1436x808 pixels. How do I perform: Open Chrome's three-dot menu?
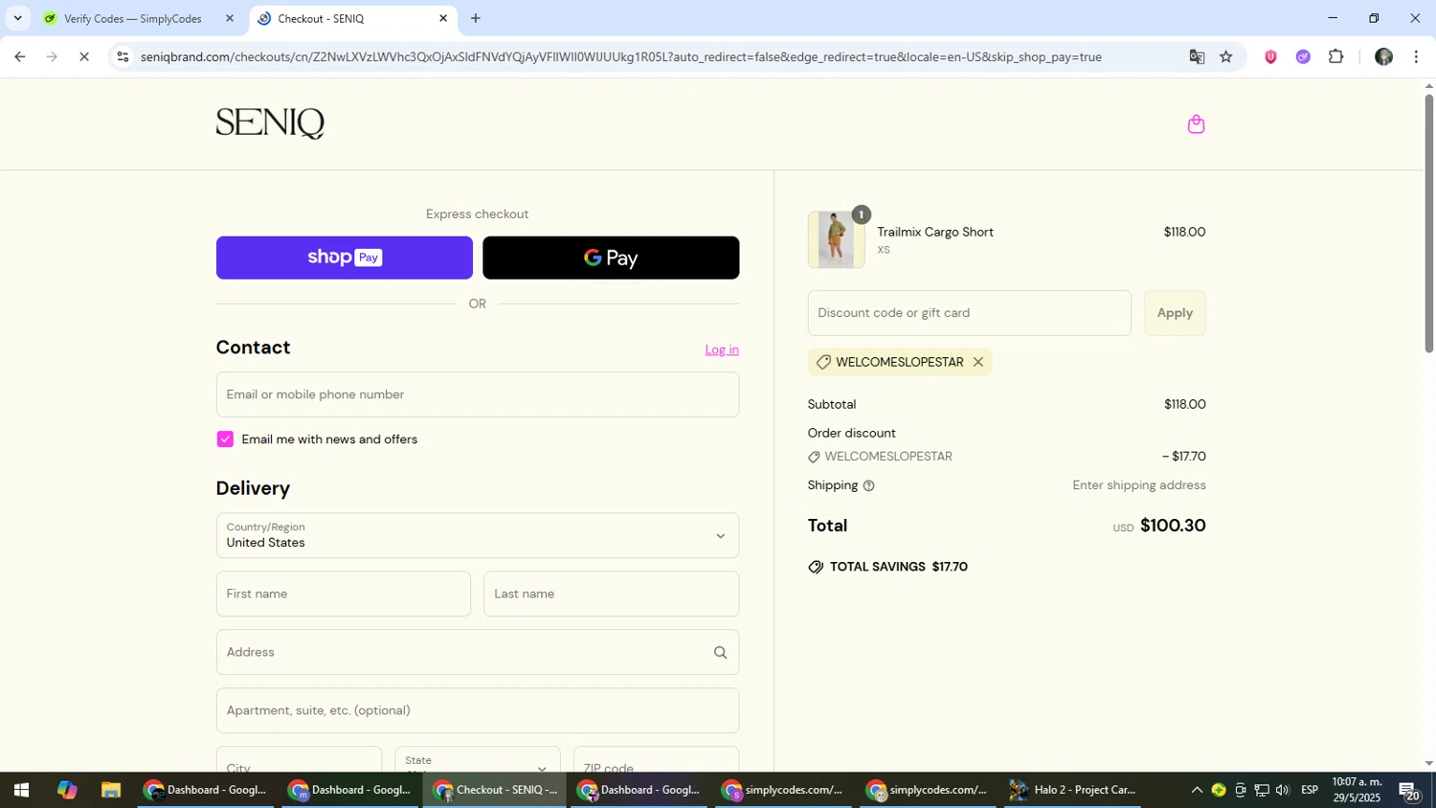point(1416,56)
